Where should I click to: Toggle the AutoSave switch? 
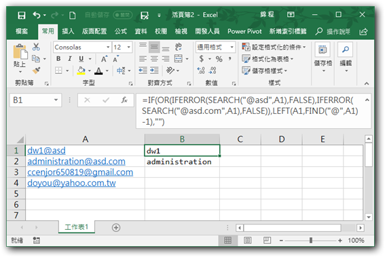point(122,15)
